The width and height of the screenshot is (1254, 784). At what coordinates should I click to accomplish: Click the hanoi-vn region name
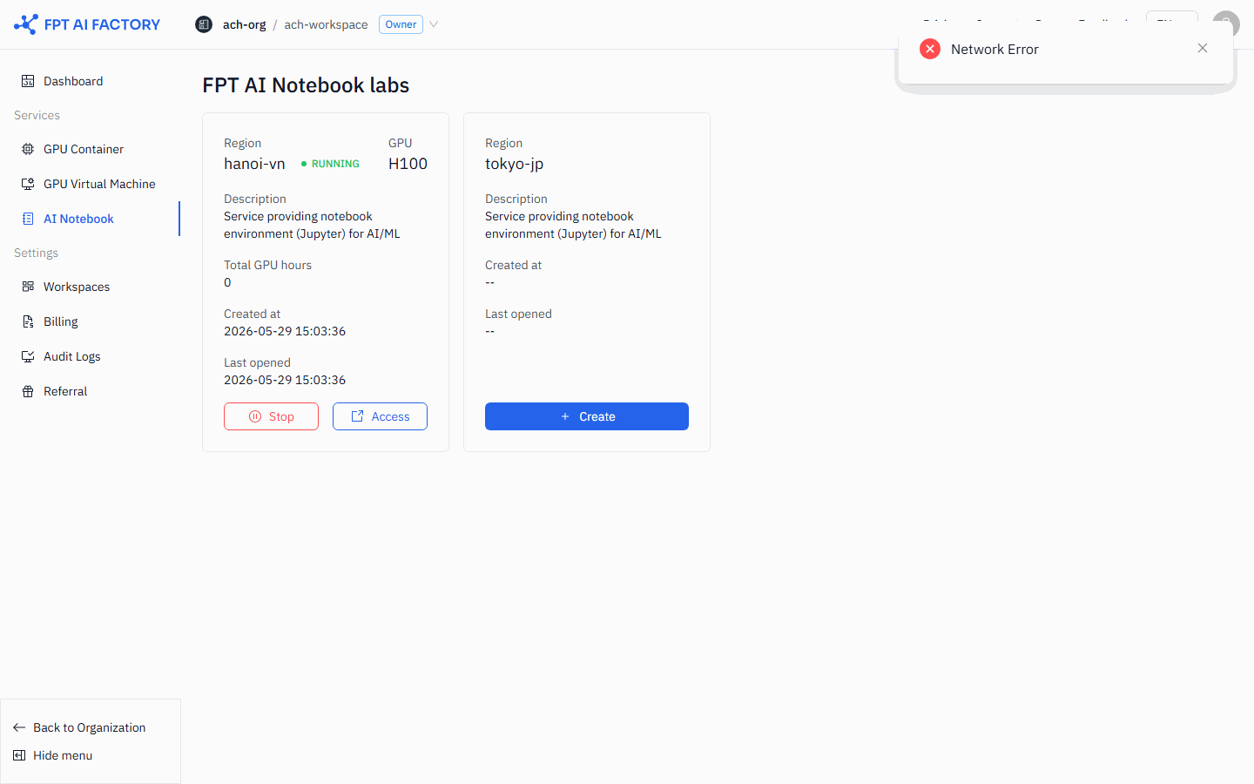point(254,164)
